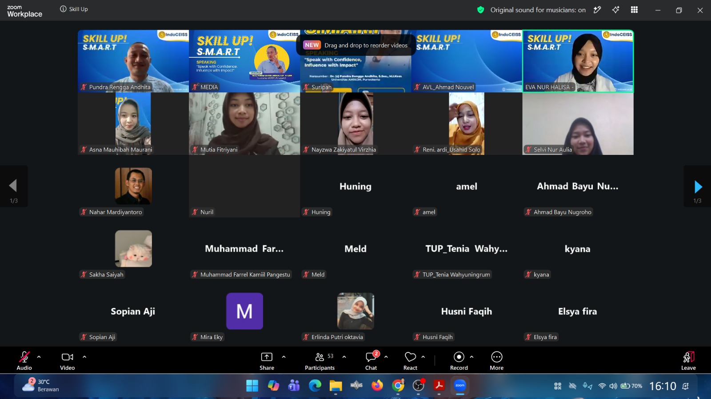Open the annotation pen tool icon
Viewport: 711px width, 399px height.
point(597,10)
